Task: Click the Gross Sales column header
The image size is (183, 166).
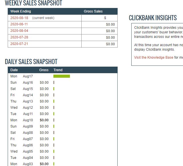Action: click(93, 11)
